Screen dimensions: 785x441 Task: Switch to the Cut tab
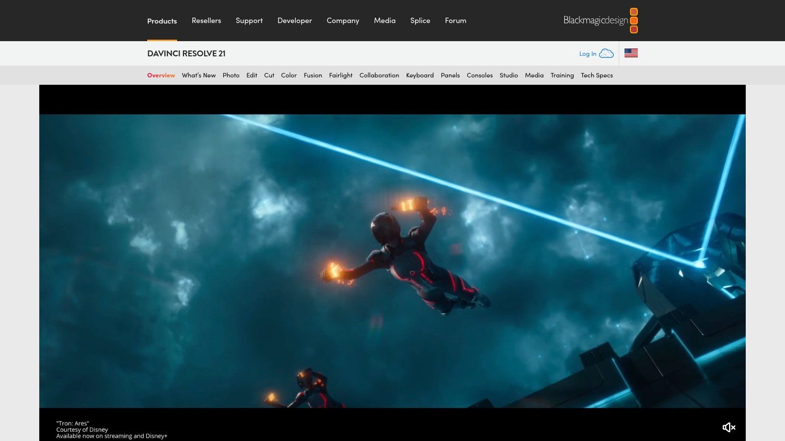[x=269, y=75]
